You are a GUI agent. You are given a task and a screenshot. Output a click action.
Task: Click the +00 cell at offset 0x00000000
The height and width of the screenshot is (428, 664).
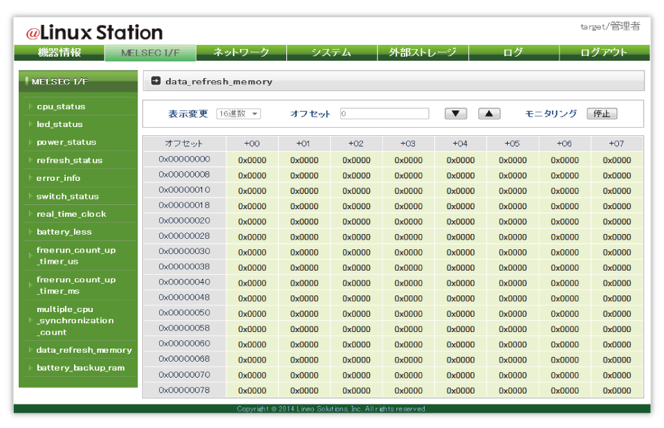(252, 160)
